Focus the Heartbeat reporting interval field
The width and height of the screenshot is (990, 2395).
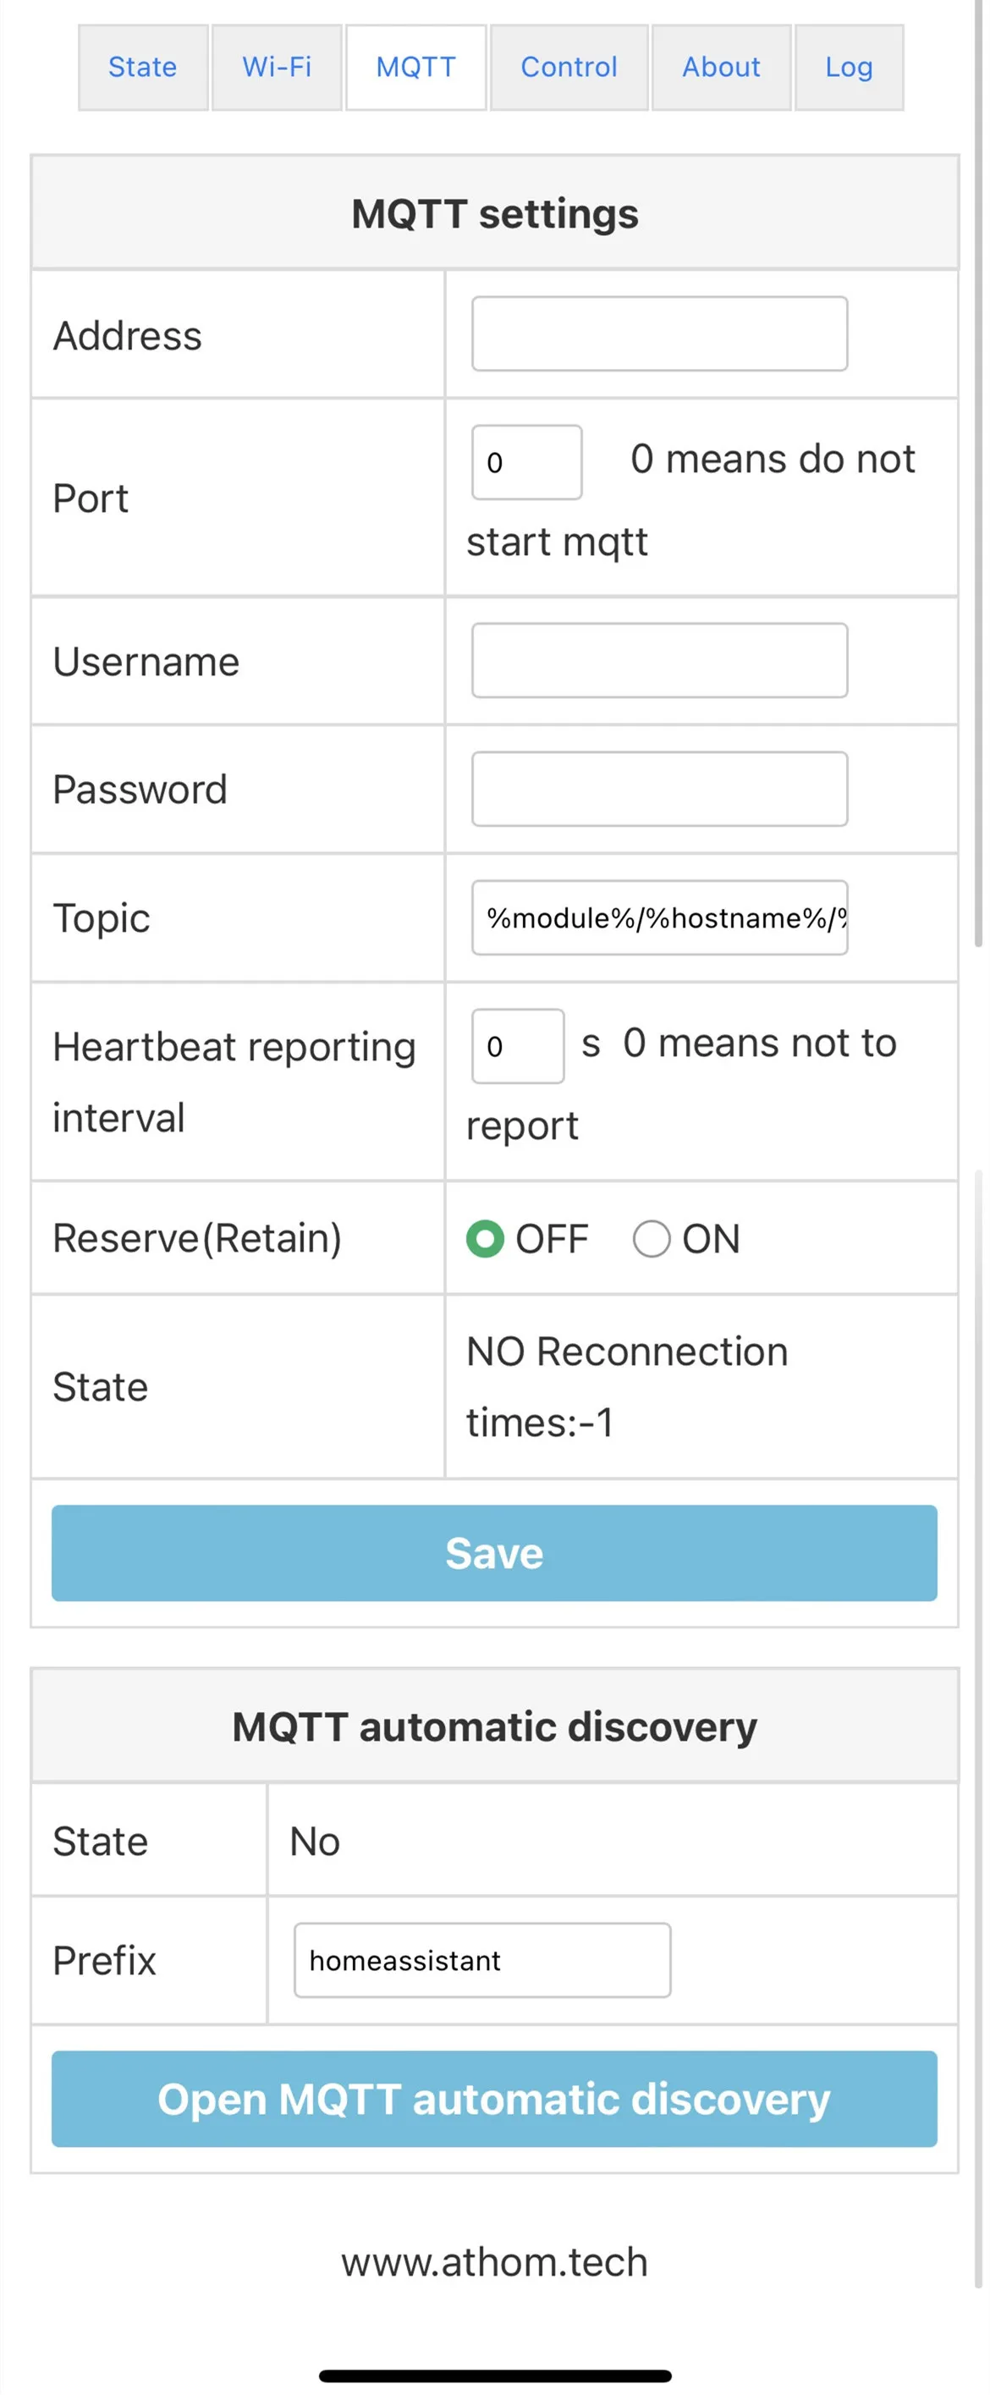point(517,1046)
